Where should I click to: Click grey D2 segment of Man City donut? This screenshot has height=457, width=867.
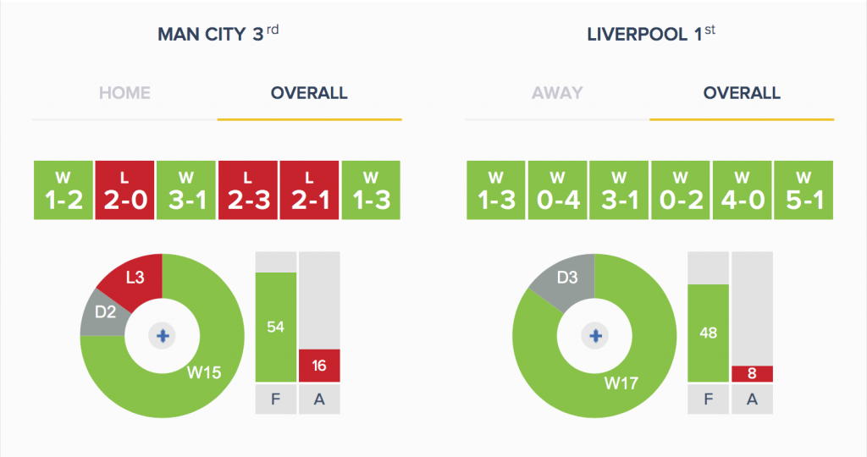click(105, 312)
